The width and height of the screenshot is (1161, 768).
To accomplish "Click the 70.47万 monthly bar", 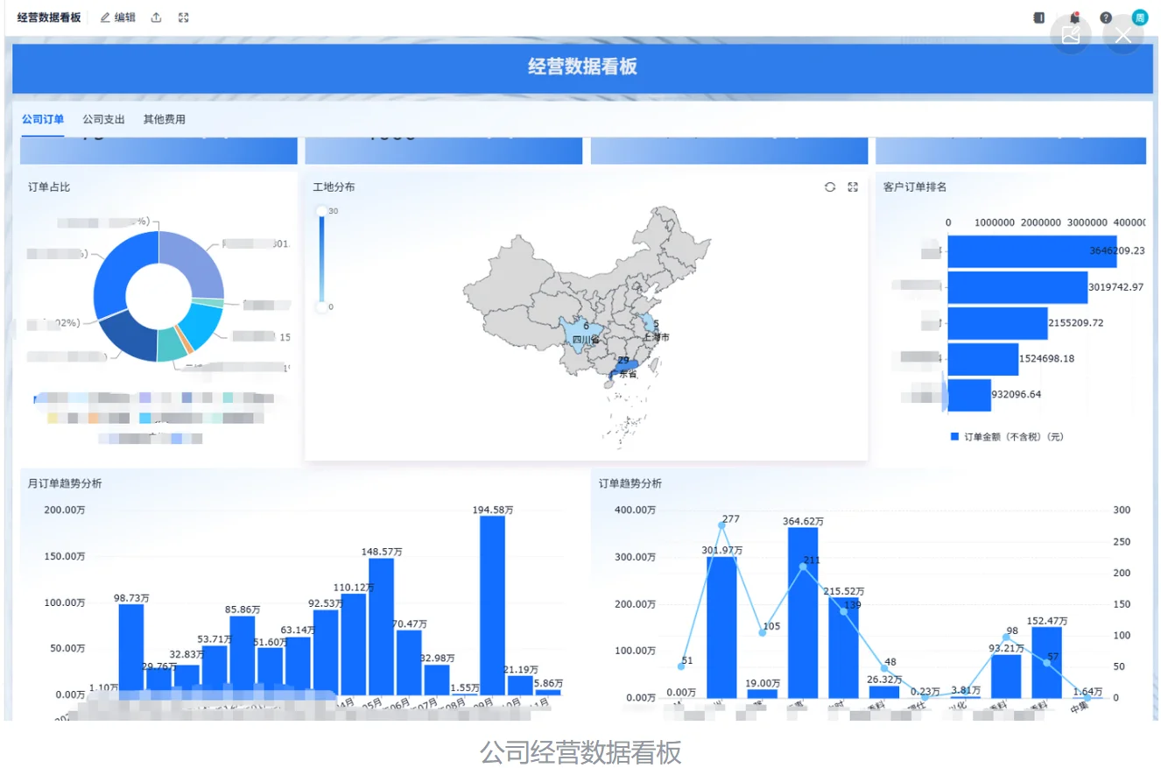I will coord(409,662).
